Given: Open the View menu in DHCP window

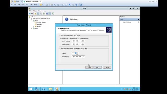Looking at the screenshot, I should [40, 11].
